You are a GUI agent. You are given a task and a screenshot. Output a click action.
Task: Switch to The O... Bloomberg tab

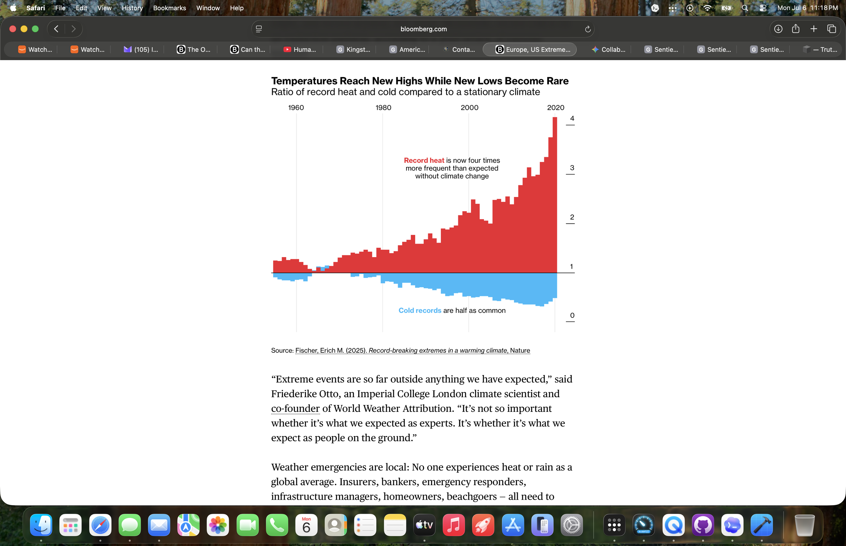point(194,50)
